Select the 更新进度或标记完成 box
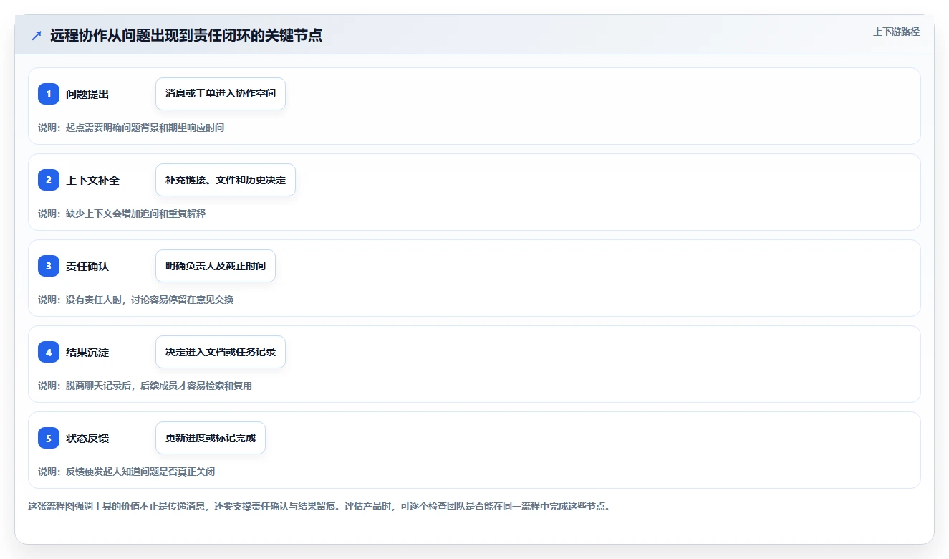Image resolution: width=949 pixels, height=559 pixels. coord(211,438)
